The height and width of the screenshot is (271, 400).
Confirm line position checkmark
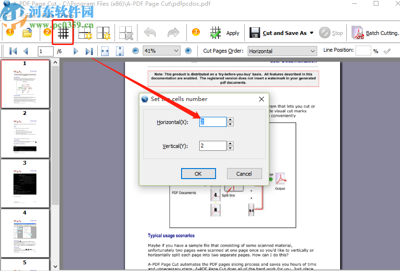(x=387, y=51)
